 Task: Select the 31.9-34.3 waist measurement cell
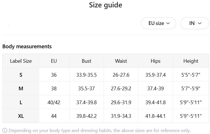tap(121, 116)
